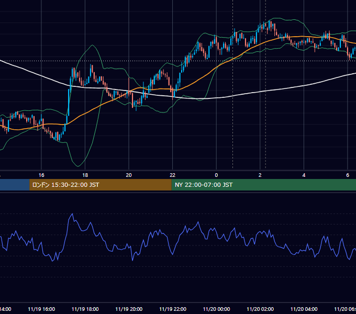The width and height of the screenshot is (356, 314).
Task: Click the 6 hour label on price chart axis
Action: tap(348, 175)
